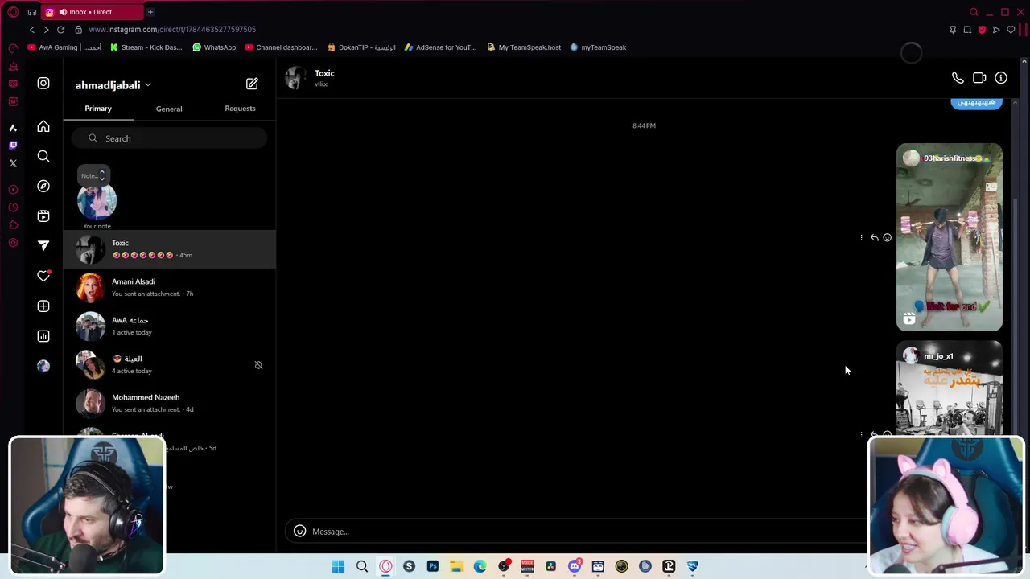This screenshot has height=579, width=1030.
Task: Open AwA Gaming YouTube bookmark
Action: point(64,47)
